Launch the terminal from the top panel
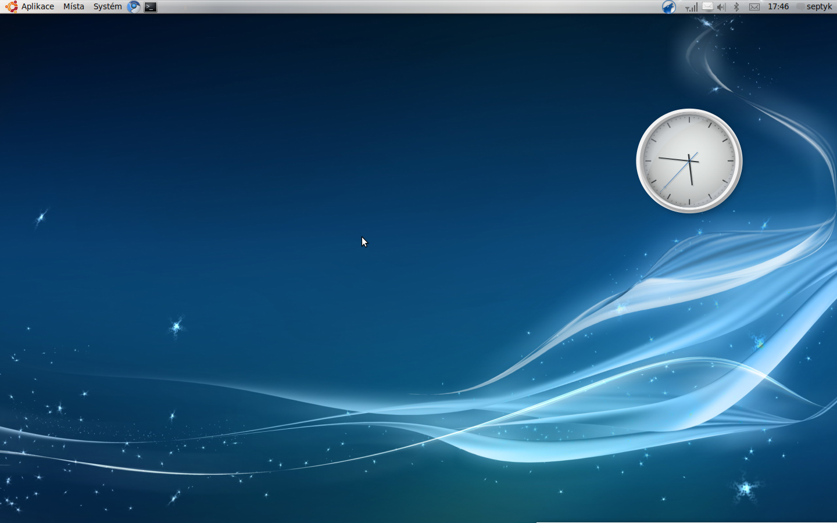837x523 pixels. pyautogui.click(x=151, y=7)
